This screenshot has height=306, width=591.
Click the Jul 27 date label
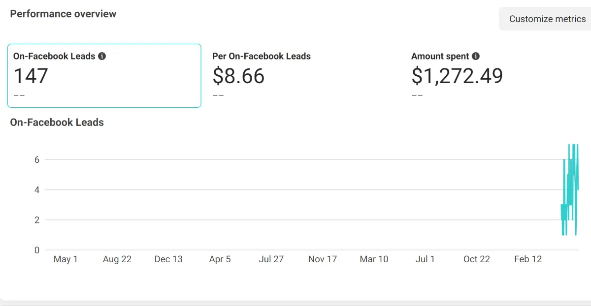[x=271, y=259]
